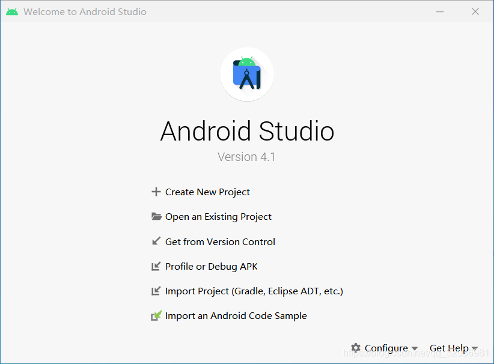Select Get from Version Control
This screenshot has height=364, width=494.
tap(220, 241)
